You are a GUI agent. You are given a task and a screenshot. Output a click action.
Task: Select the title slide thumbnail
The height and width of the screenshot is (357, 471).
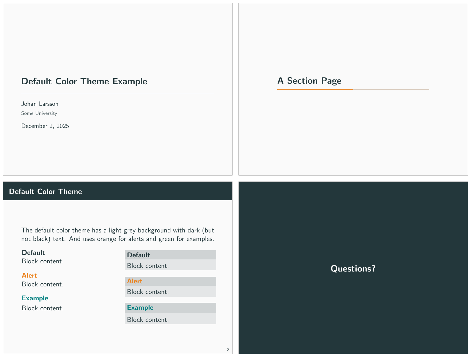pyautogui.click(x=118, y=89)
